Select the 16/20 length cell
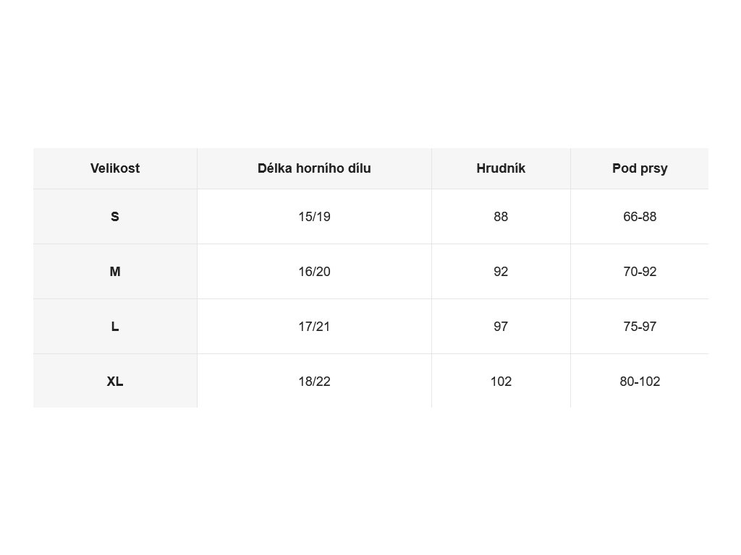Image resolution: width=741 pixels, height=555 pixels. point(314,272)
